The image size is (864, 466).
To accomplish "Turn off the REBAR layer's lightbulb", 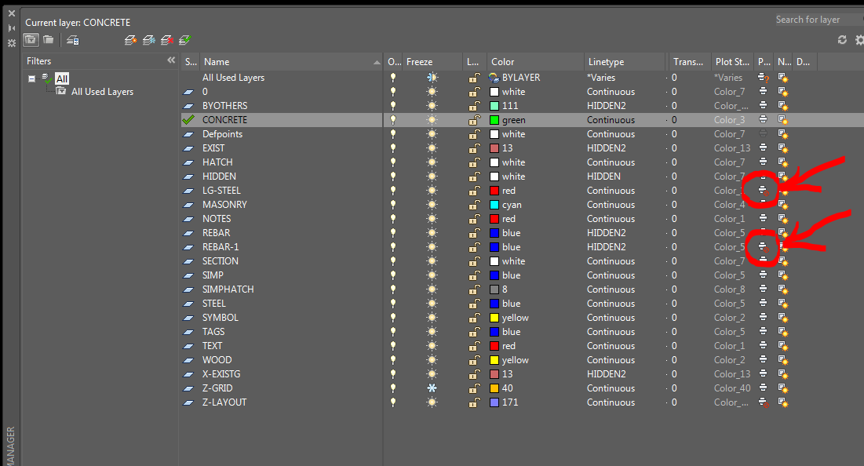I will [393, 232].
